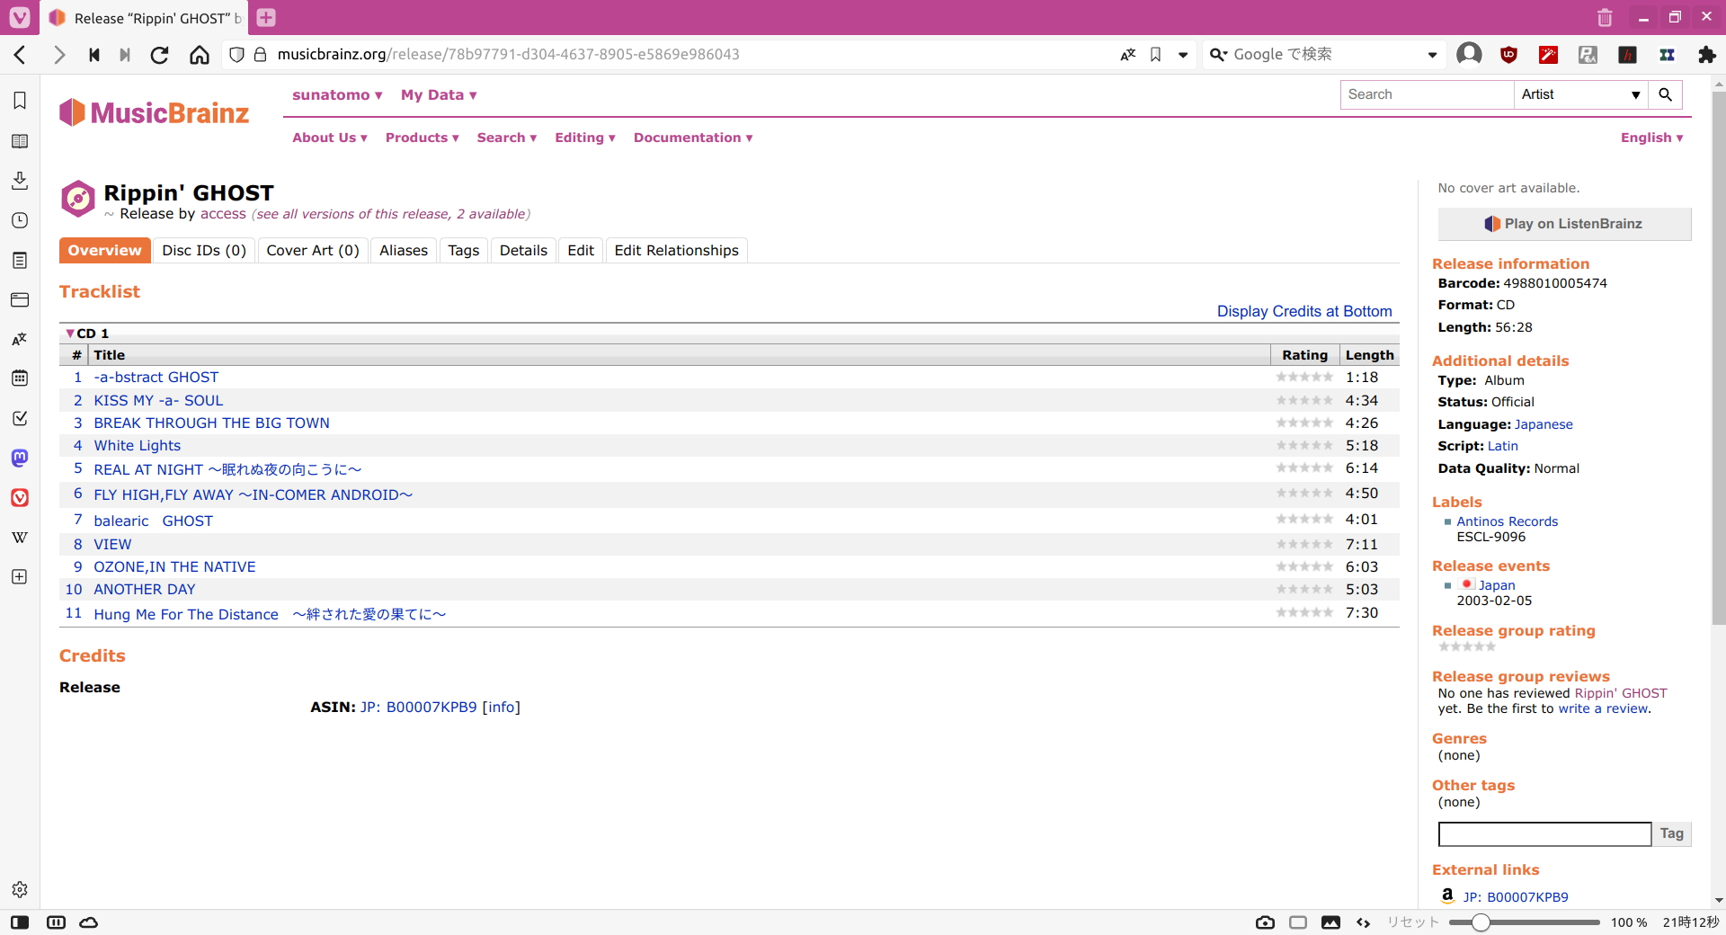Viewport: 1726px width, 935px height.
Task: Reload the current page
Action: point(159,55)
